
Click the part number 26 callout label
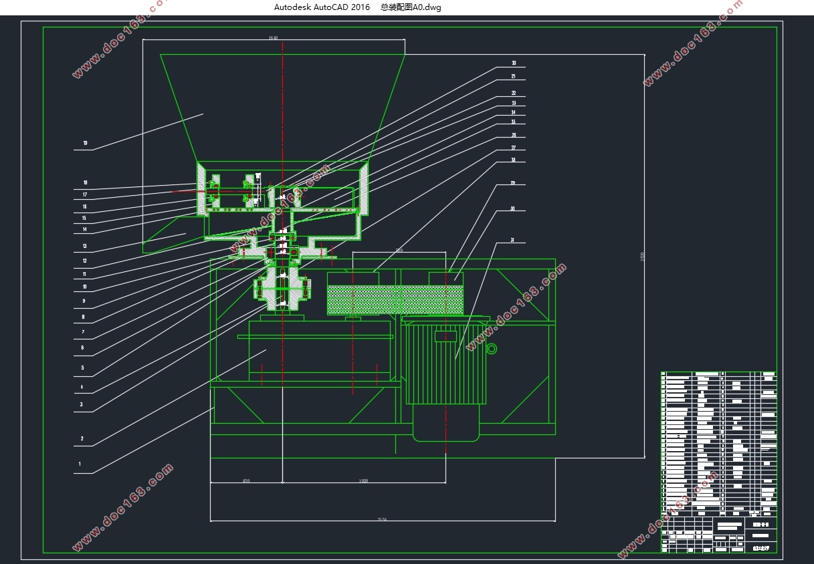tap(514, 135)
